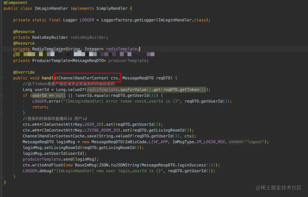Screen dimensions: 308x197
Task: Click the toJSONString method call
Action: 125,165
